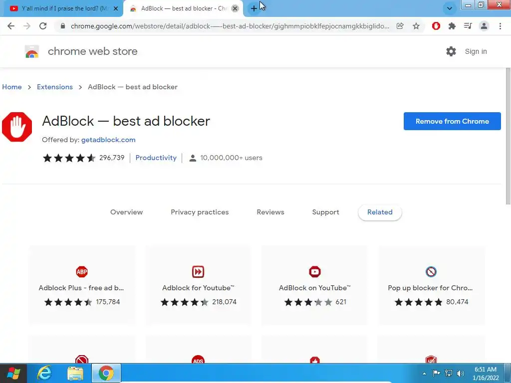Image resolution: width=511 pixels, height=383 pixels.
Task: Click Remove from Chrome button
Action: coord(452,121)
